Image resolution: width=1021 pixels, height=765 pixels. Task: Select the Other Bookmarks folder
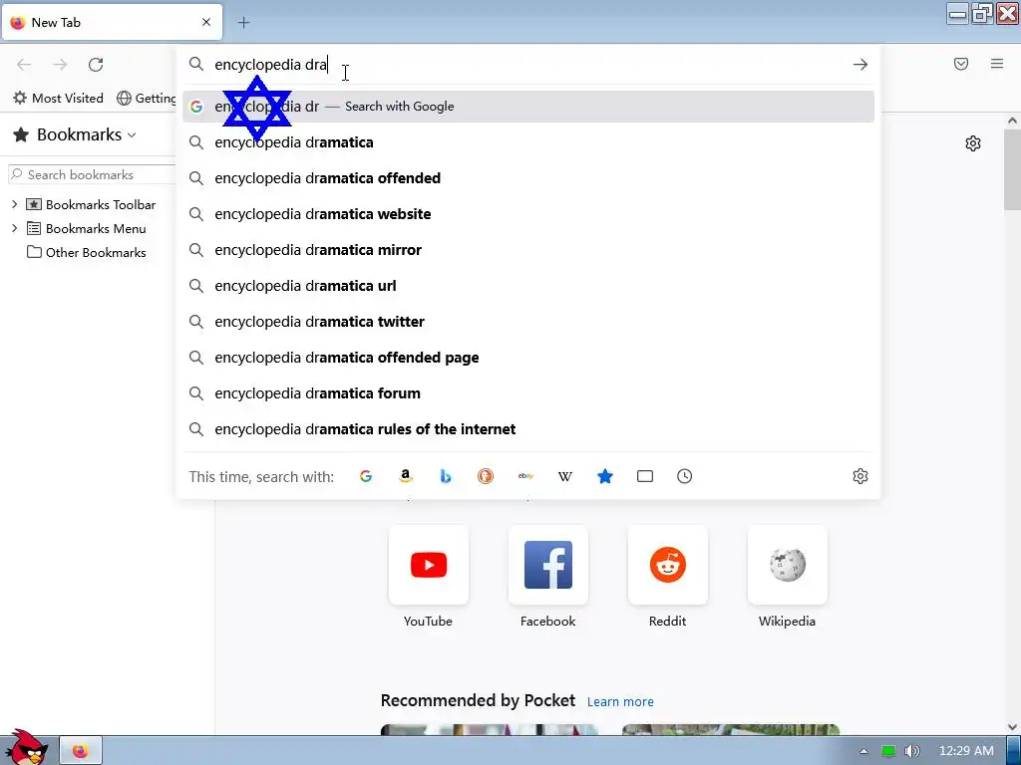[87, 252]
